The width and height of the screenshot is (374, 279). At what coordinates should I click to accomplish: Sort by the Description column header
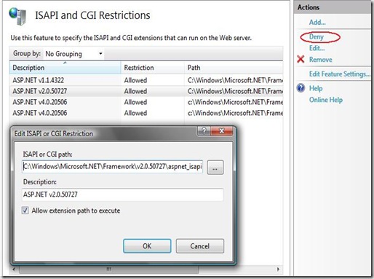(x=65, y=68)
